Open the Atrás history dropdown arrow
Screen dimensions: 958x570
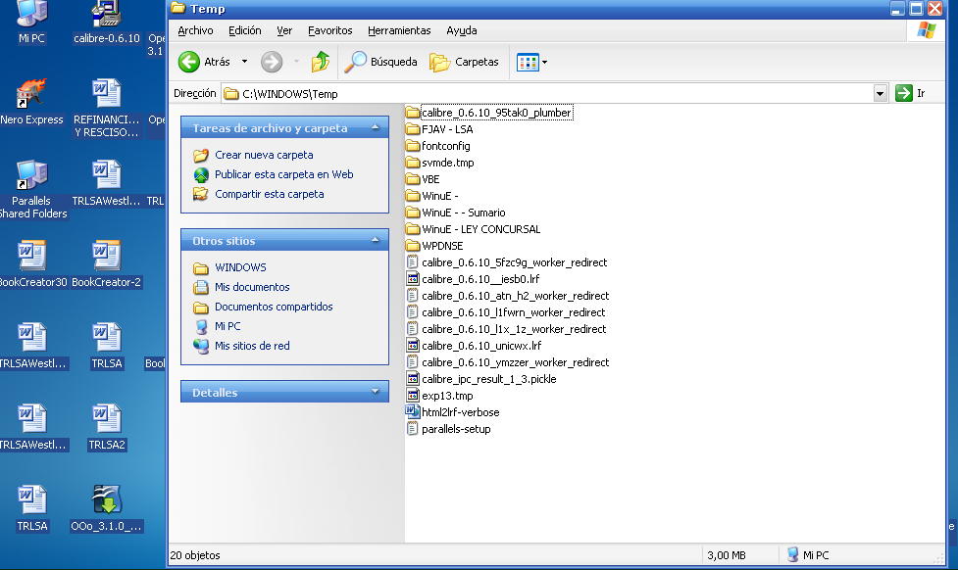244,62
